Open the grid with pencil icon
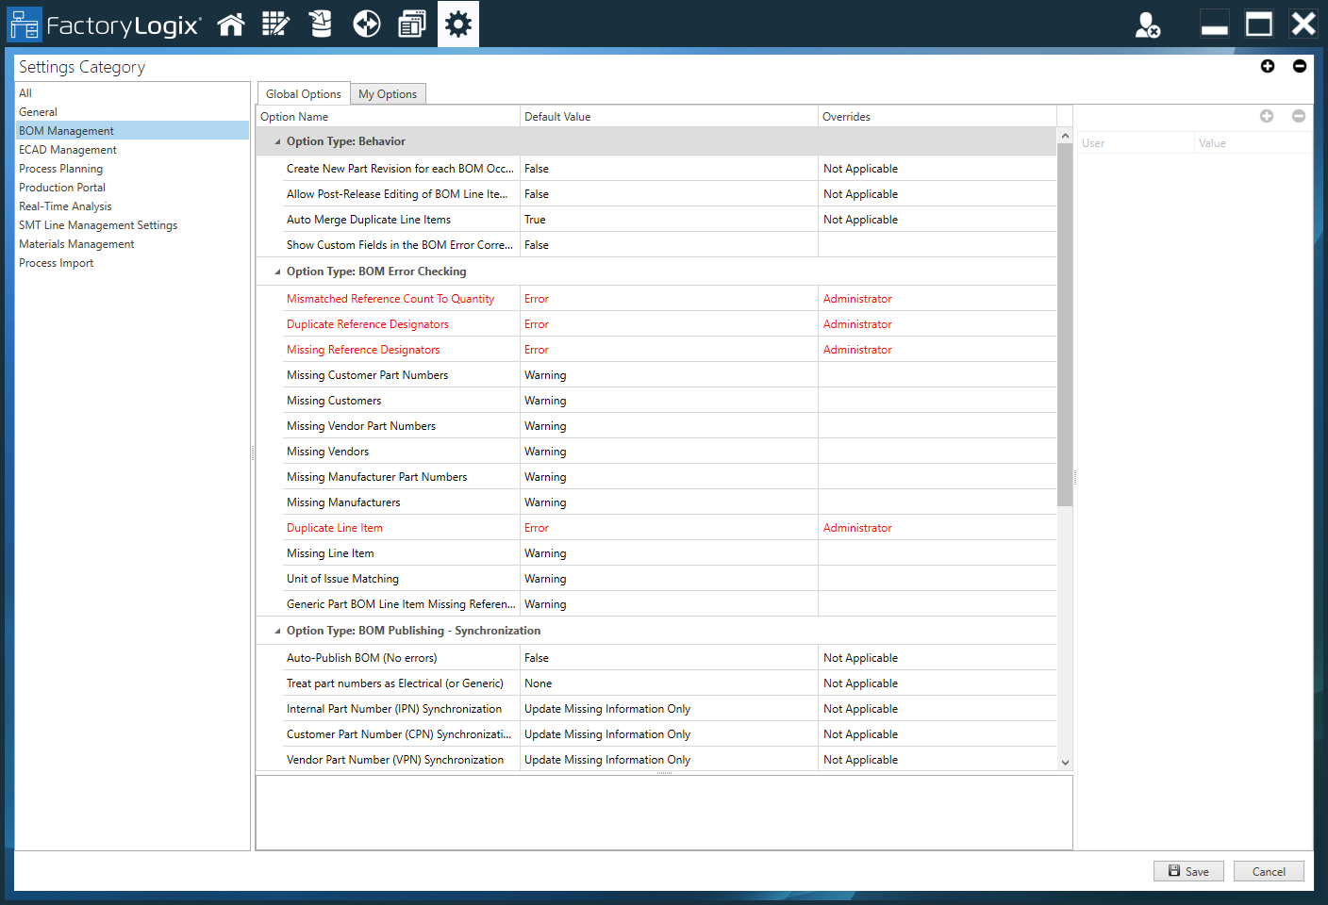Screen dimensions: 1328x905 [x=275, y=25]
